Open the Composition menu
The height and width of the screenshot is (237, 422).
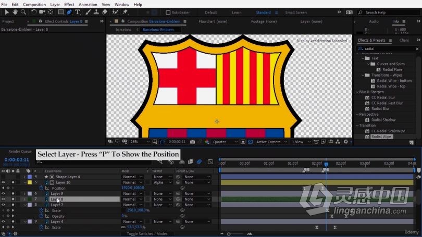34,5
